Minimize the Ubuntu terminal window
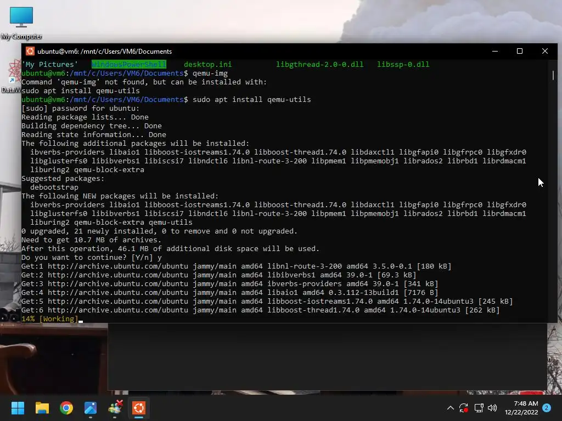 tap(495, 51)
